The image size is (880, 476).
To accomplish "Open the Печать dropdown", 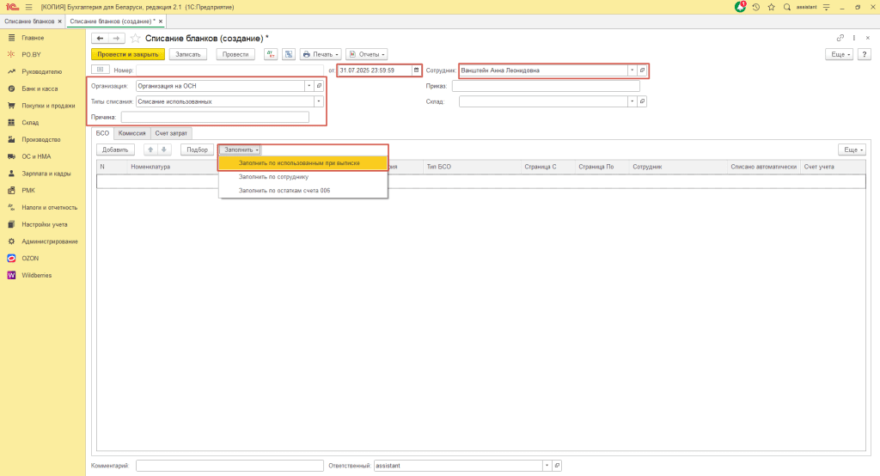I will tap(321, 54).
